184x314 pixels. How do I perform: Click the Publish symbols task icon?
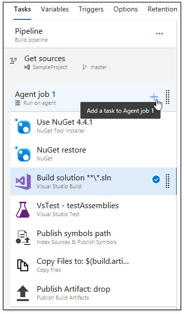point(23,237)
